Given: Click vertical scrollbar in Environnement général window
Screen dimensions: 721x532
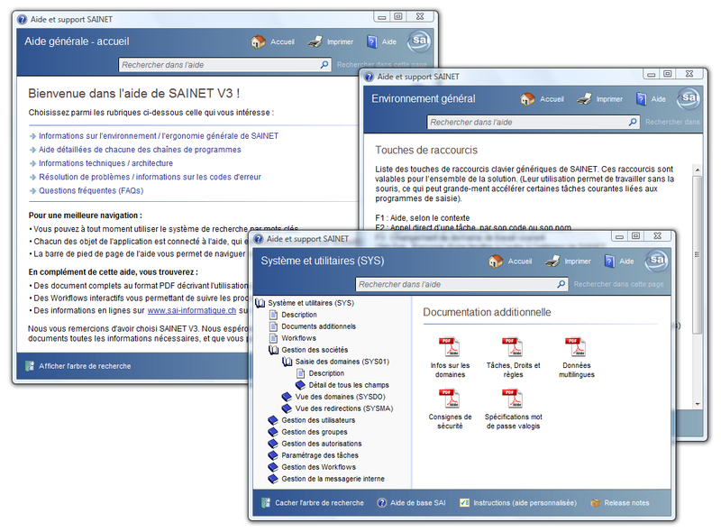Looking at the screenshot, I should [x=697, y=252].
